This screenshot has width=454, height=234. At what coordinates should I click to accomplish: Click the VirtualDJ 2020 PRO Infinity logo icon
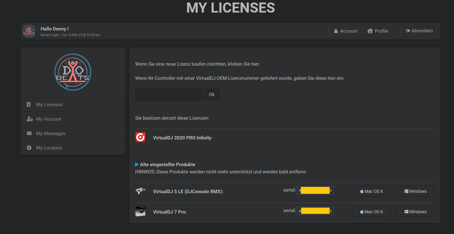(140, 138)
